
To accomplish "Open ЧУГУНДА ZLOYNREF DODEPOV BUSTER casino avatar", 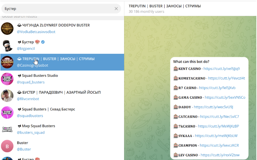I will pyautogui.click(x=7, y=28).
